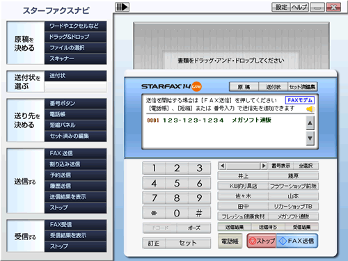Click keypad digit 9
348x261 pixels.
point(199,198)
